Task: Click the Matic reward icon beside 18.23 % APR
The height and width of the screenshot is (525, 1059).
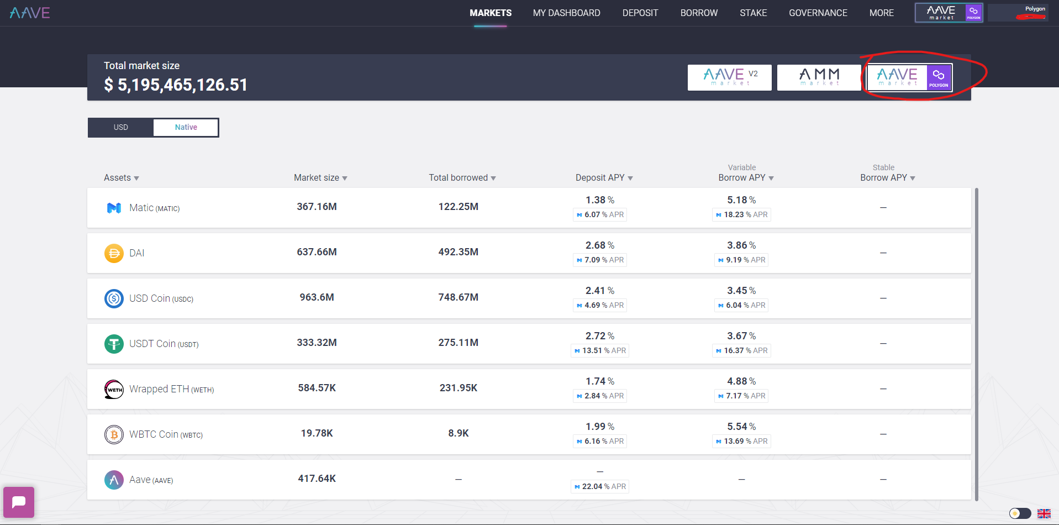Action: tap(718, 215)
